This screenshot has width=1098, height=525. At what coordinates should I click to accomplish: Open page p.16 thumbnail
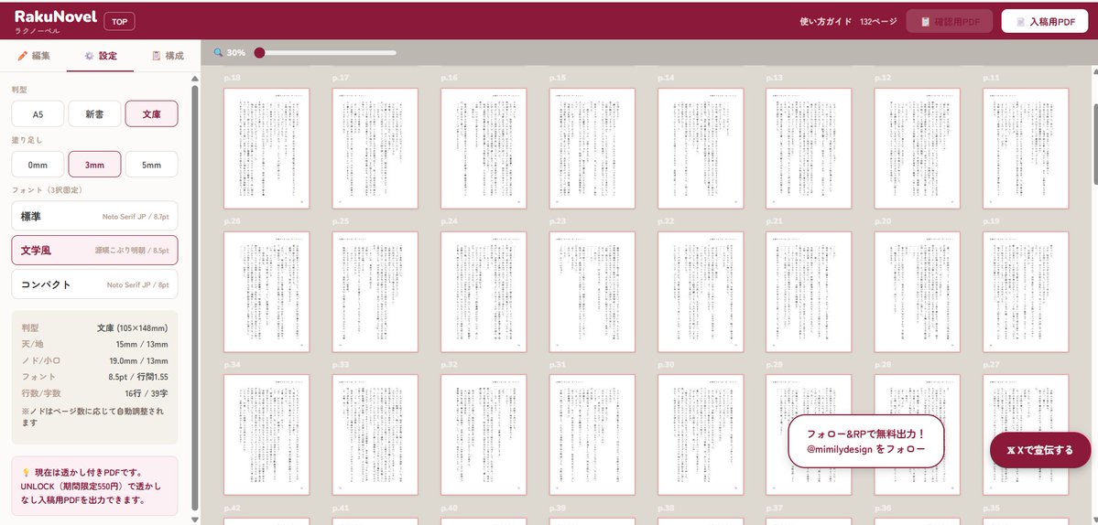click(x=484, y=148)
